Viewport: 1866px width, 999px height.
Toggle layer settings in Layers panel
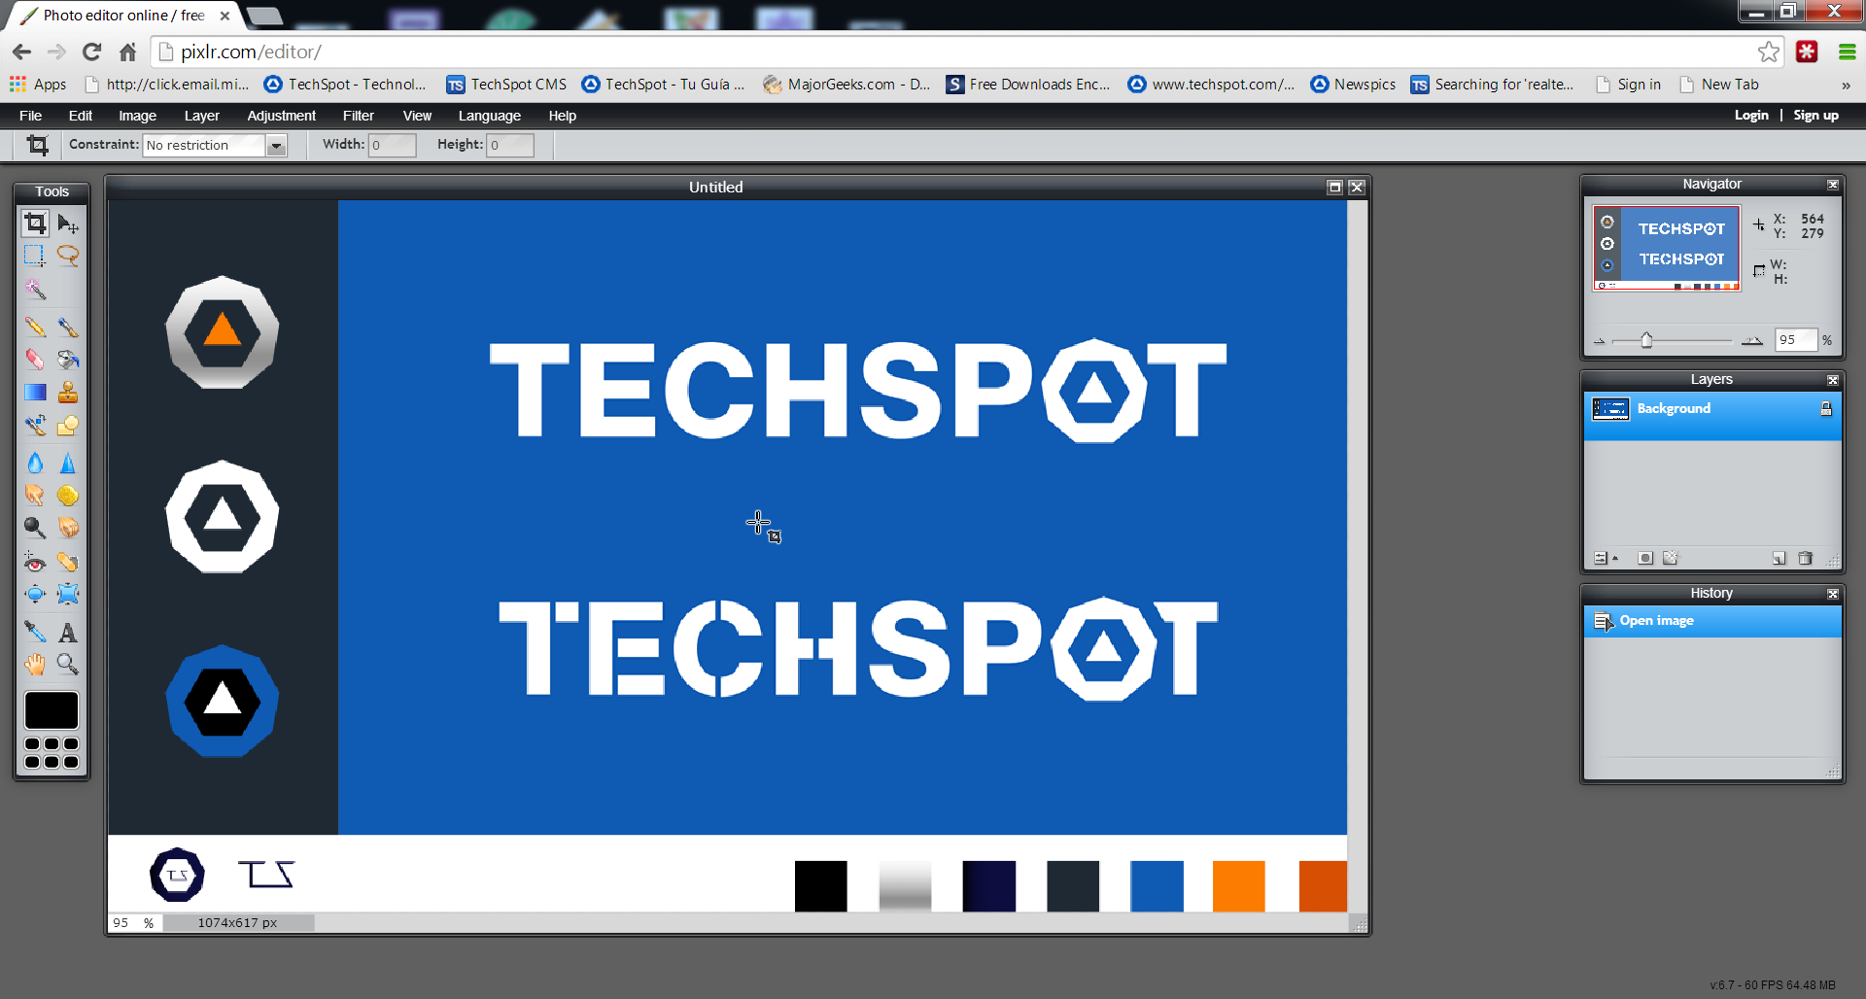click(x=1602, y=558)
